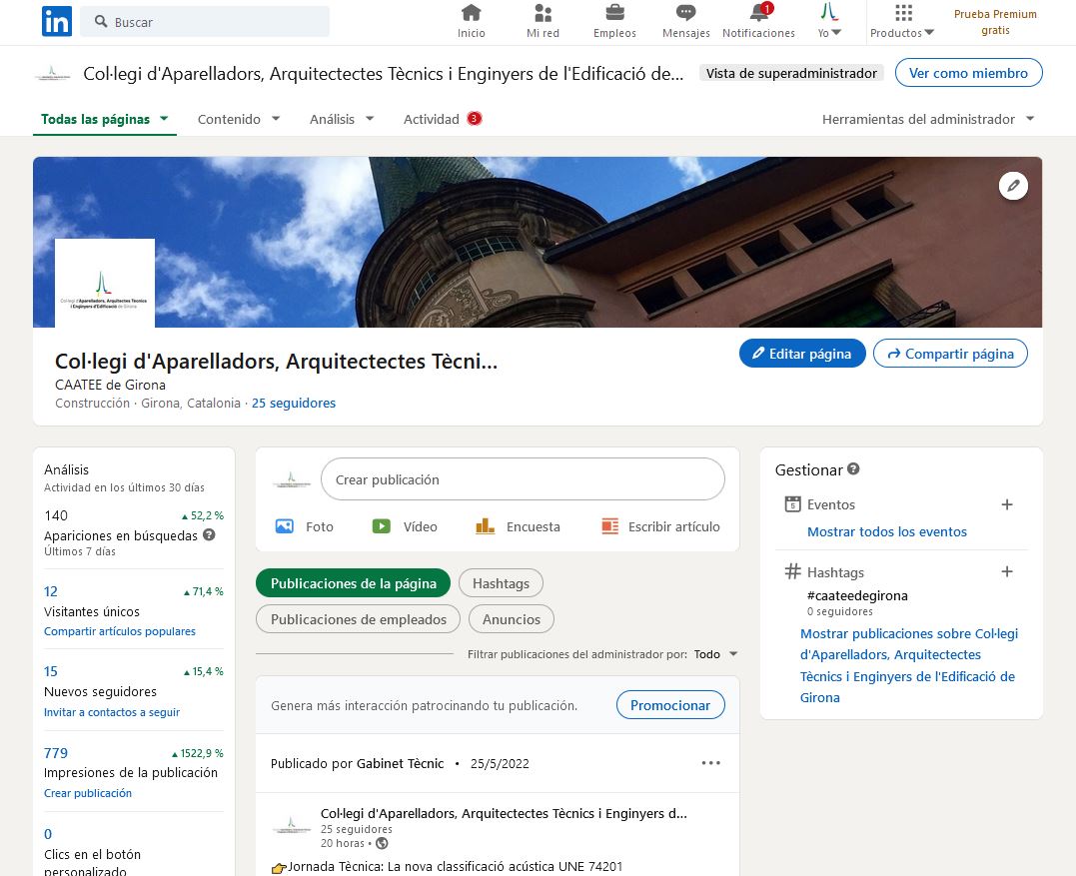1076x876 pixels.
Task: Click the 140 search appearances value
Action: pos(56,515)
